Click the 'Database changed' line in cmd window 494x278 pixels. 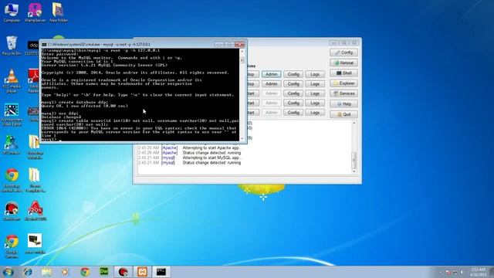(x=61, y=117)
